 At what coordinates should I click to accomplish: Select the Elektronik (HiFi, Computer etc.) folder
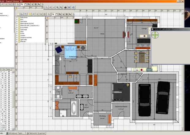pos(30,25)
